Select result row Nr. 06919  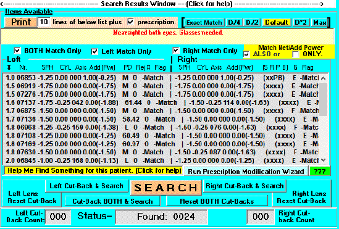click(x=161, y=86)
